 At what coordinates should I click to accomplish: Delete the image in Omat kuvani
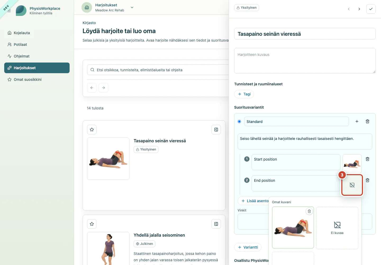tap(309, 211)
